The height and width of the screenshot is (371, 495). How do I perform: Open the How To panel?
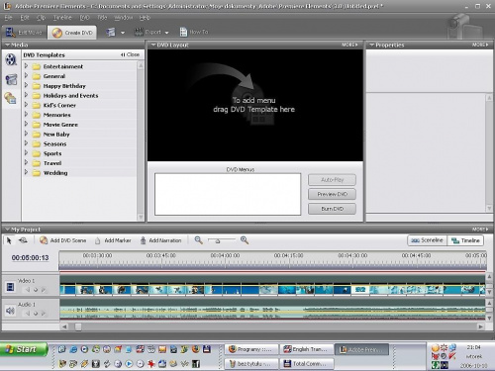pyautogui.click(x=194, y=32)
